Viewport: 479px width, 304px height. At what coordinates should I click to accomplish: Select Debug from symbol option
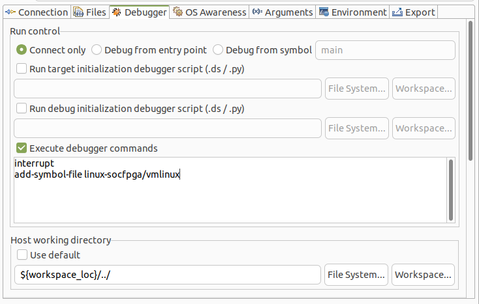click(218, 49)
